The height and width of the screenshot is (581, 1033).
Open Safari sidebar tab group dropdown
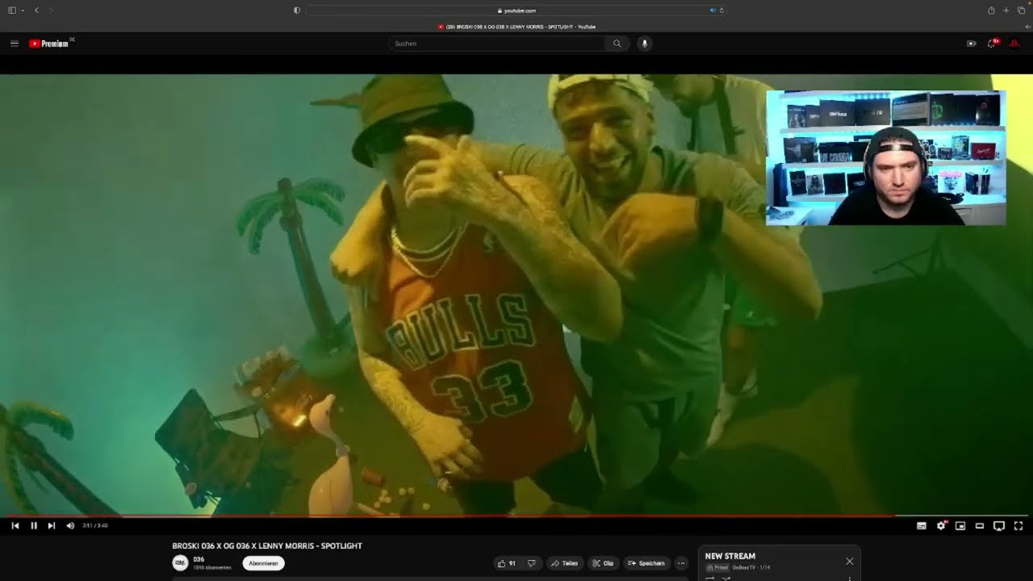point(23,10)
